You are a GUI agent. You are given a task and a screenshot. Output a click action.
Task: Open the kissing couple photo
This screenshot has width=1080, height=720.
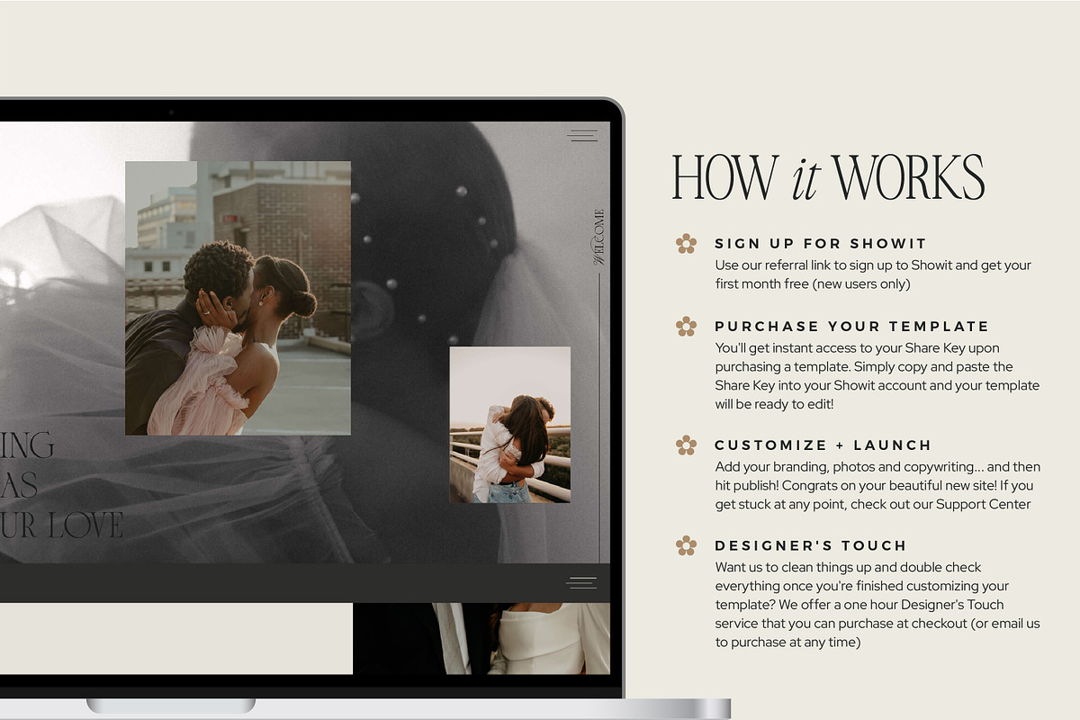(x=238, y=298)
